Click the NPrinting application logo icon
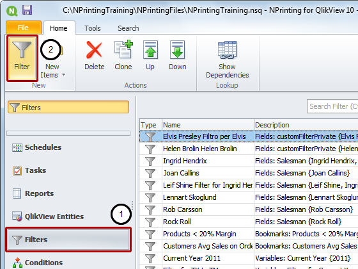This screenshot has width=358, height=269. 12,11
